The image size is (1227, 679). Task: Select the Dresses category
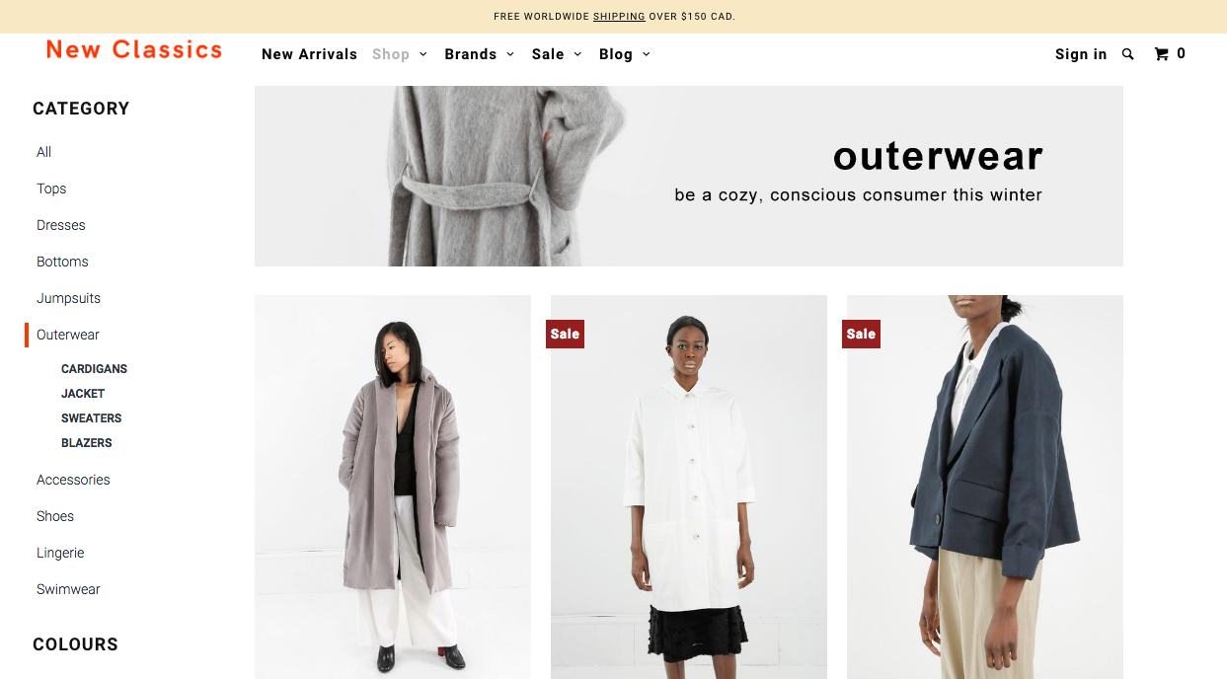point(61,225)
